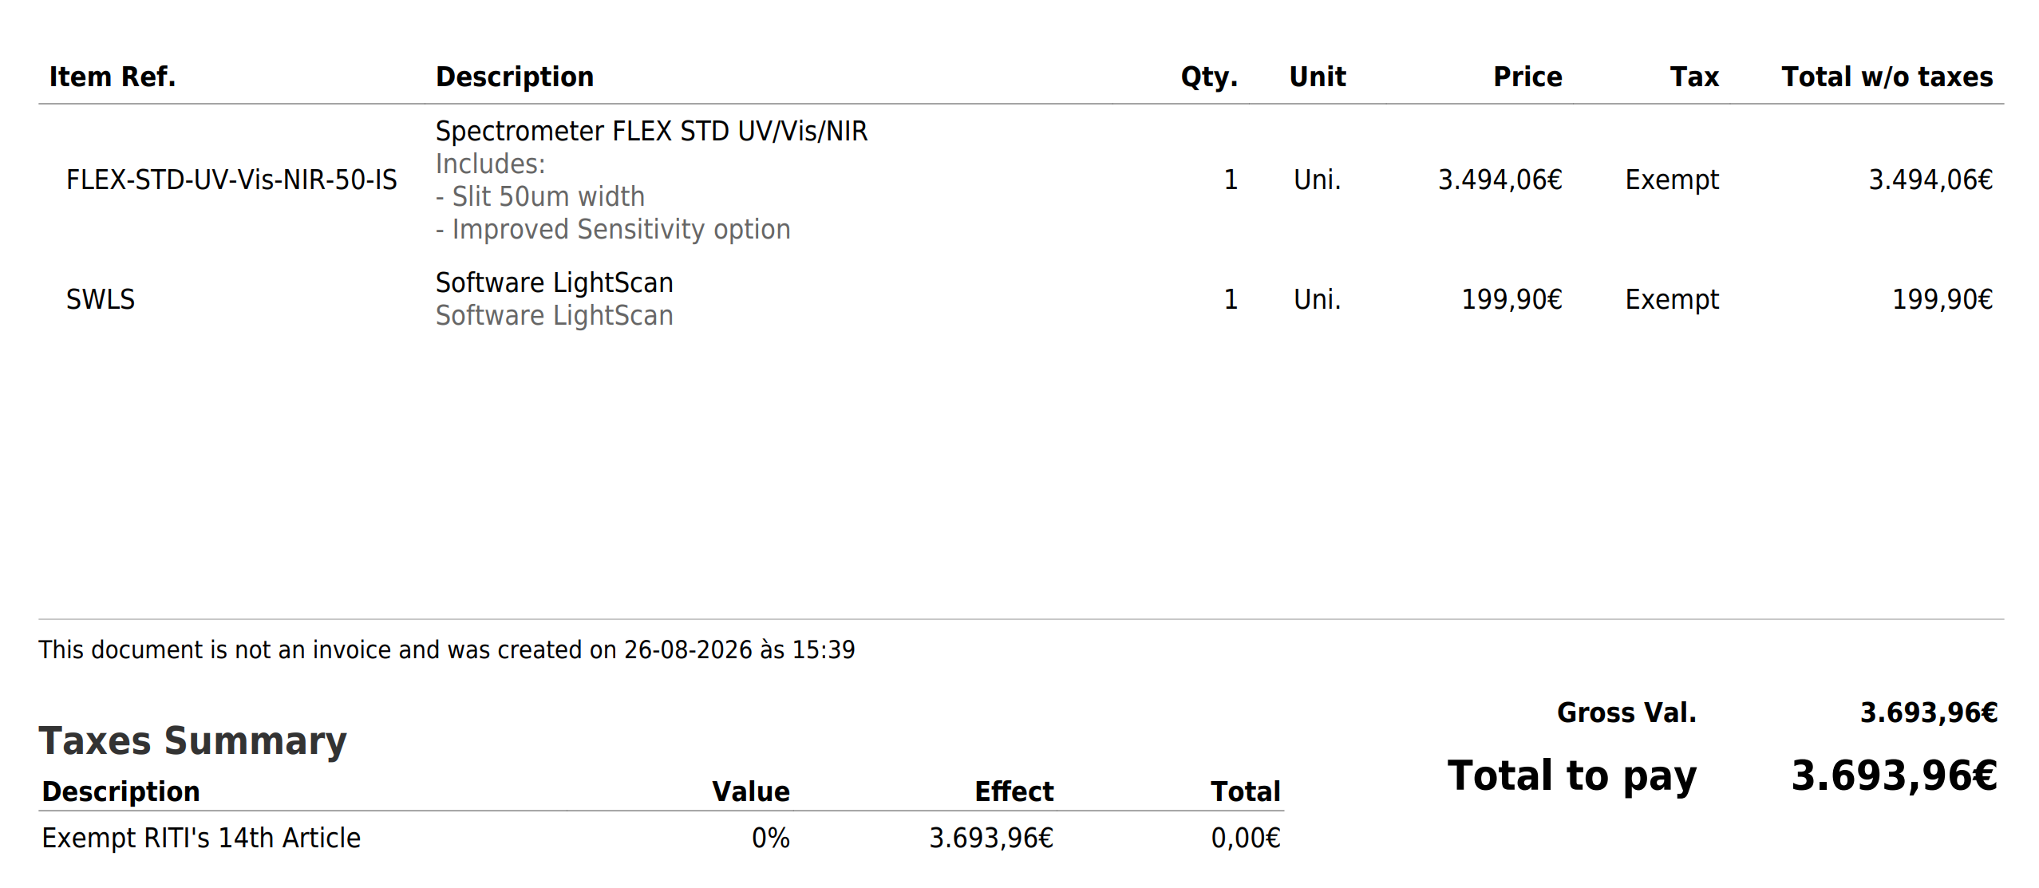Click Spectrometer FLEX STD UV/Vis/NIR description

pyautogui.click(x=651, y=131)
